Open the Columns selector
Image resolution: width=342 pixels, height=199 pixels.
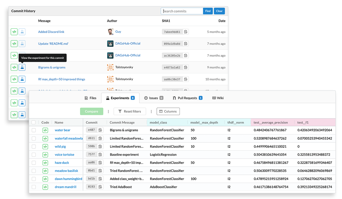168,111
